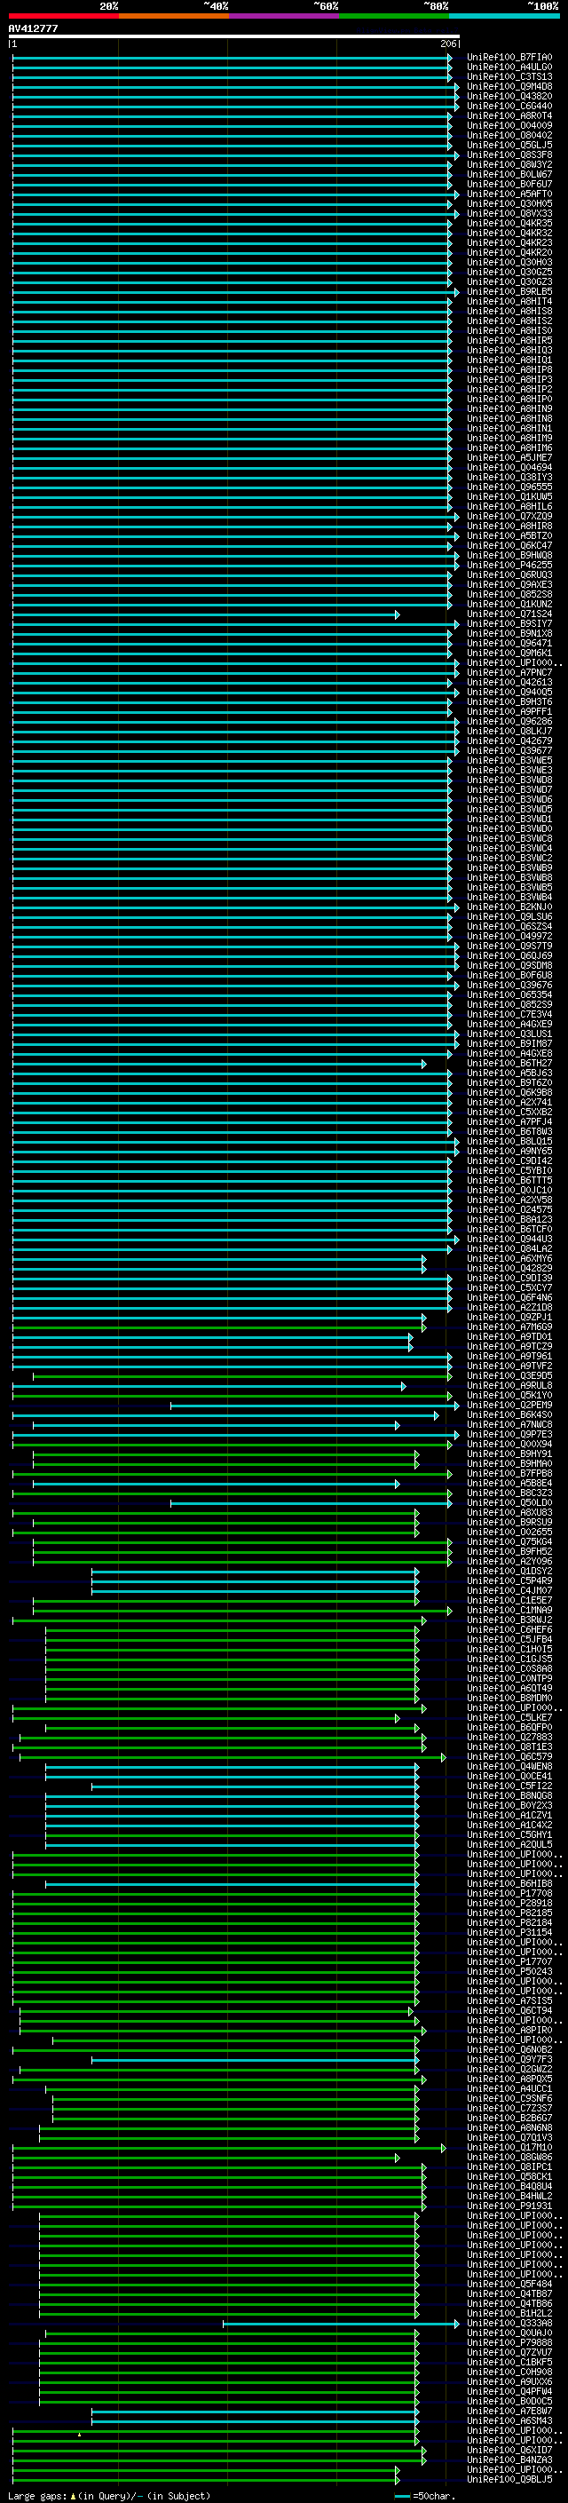Click the alignment bar of UniRef100_Q50LD0

pyautogui.click(x=311, y=1503)
